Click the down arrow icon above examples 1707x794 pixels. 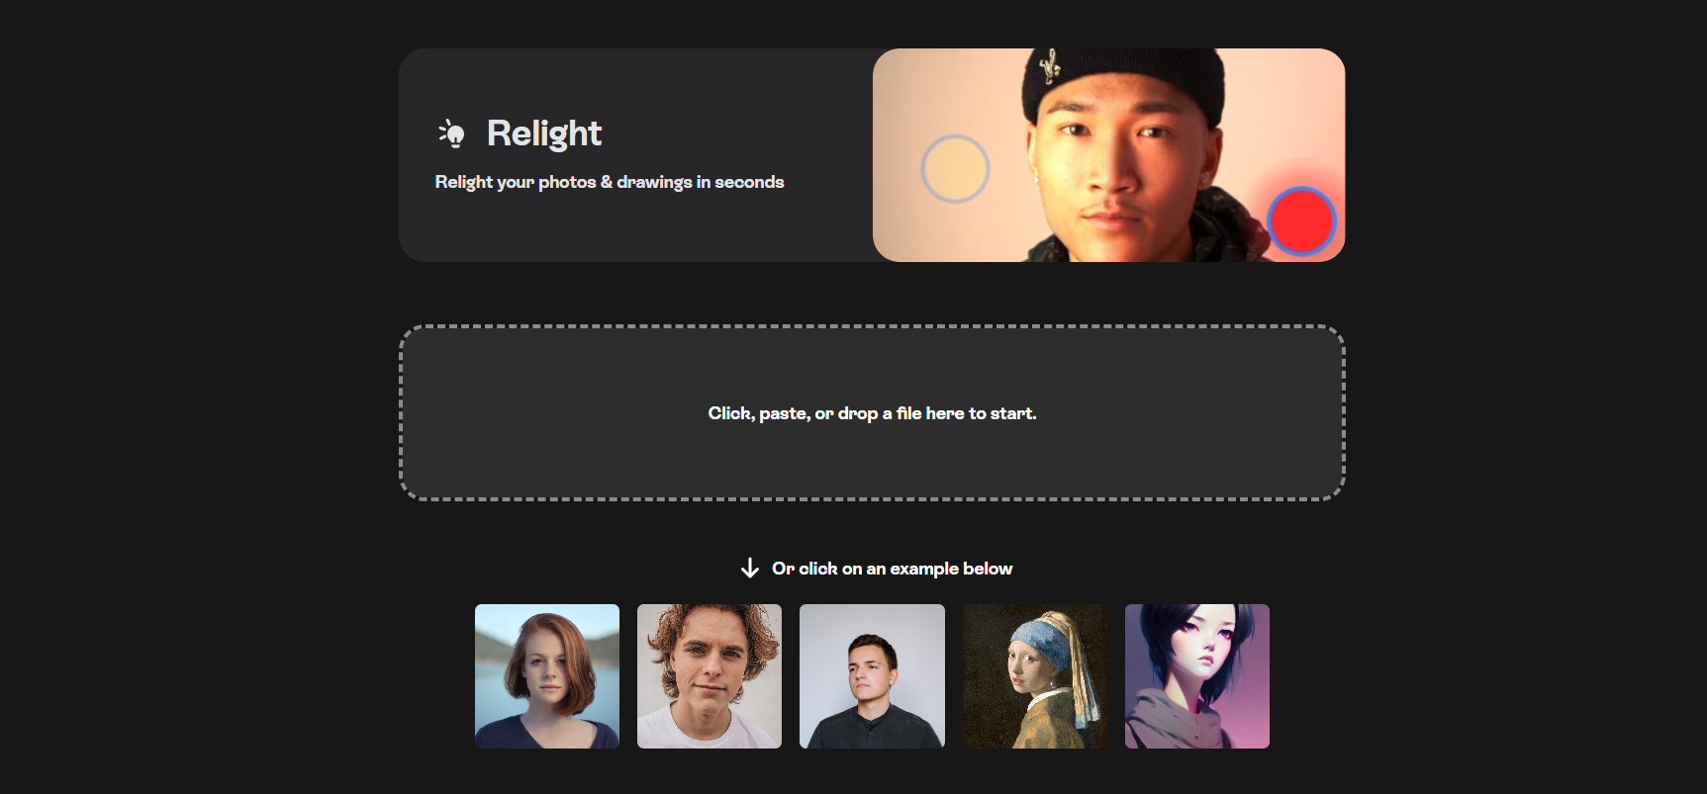point(750,568)
